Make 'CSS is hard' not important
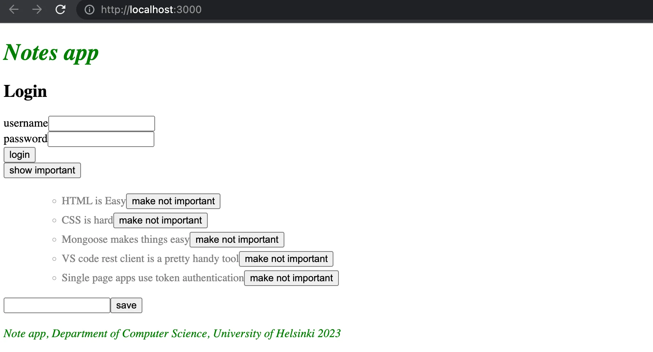The image size is (653, 352). pyautogui.click(x=161, y=220)
